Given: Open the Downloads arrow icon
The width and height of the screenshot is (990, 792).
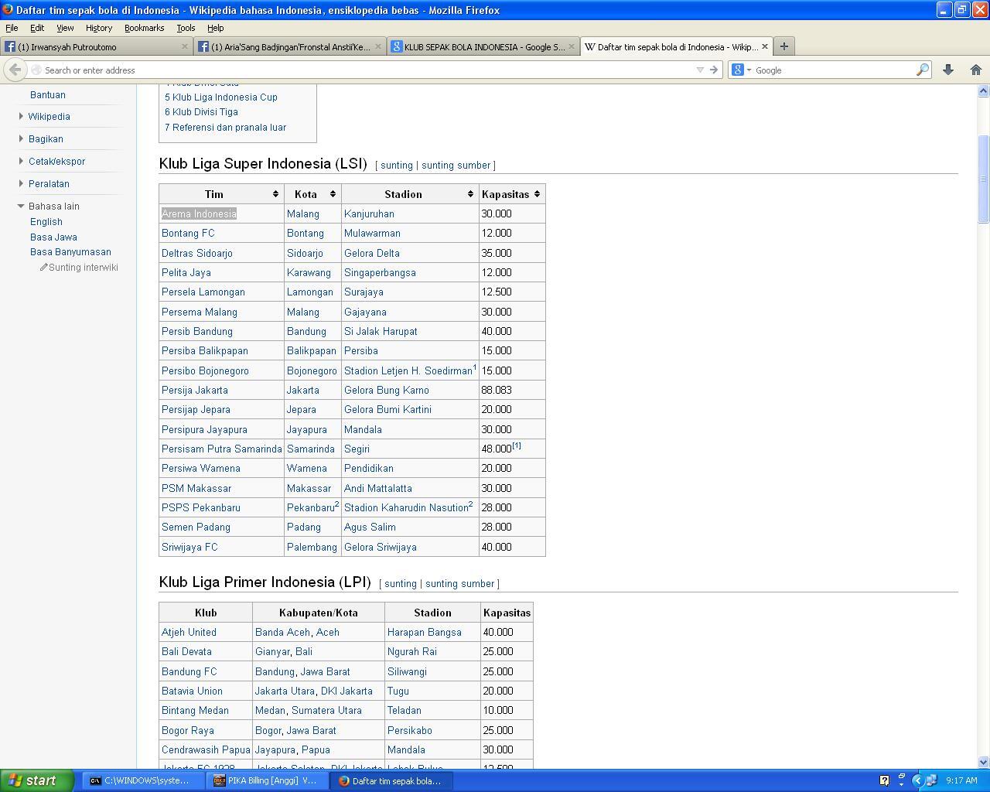Looking at the screenshot, I should click(x=948, y=70).
